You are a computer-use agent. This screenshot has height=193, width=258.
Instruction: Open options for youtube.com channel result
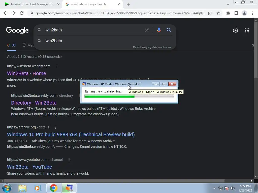click(x=69, y=160)
